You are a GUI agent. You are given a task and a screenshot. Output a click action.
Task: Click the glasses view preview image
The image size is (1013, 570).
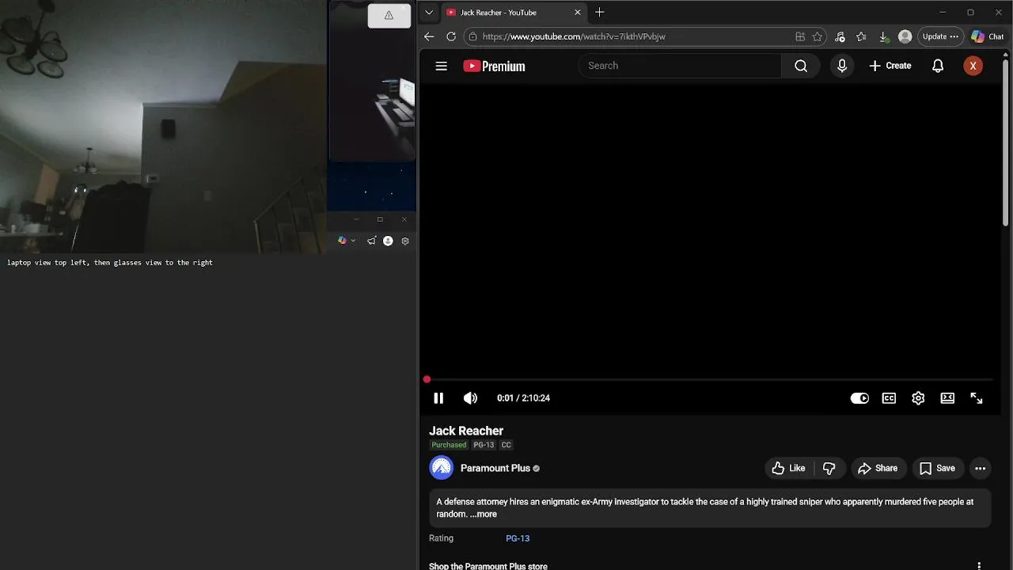tap(373, 81)
